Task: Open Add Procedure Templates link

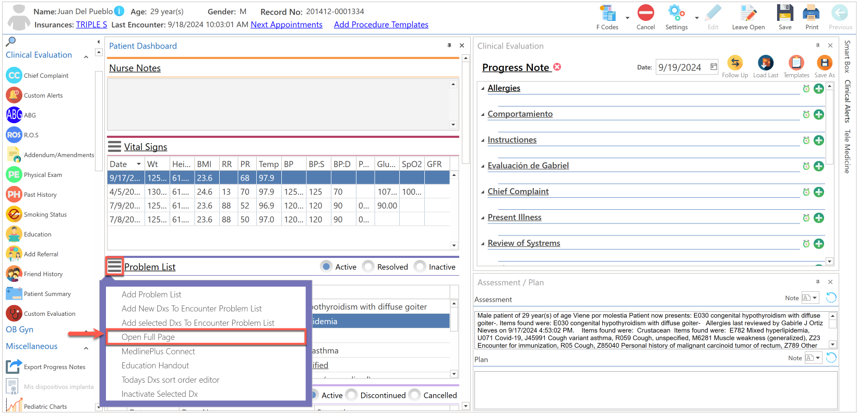Action: pos(381,25)
